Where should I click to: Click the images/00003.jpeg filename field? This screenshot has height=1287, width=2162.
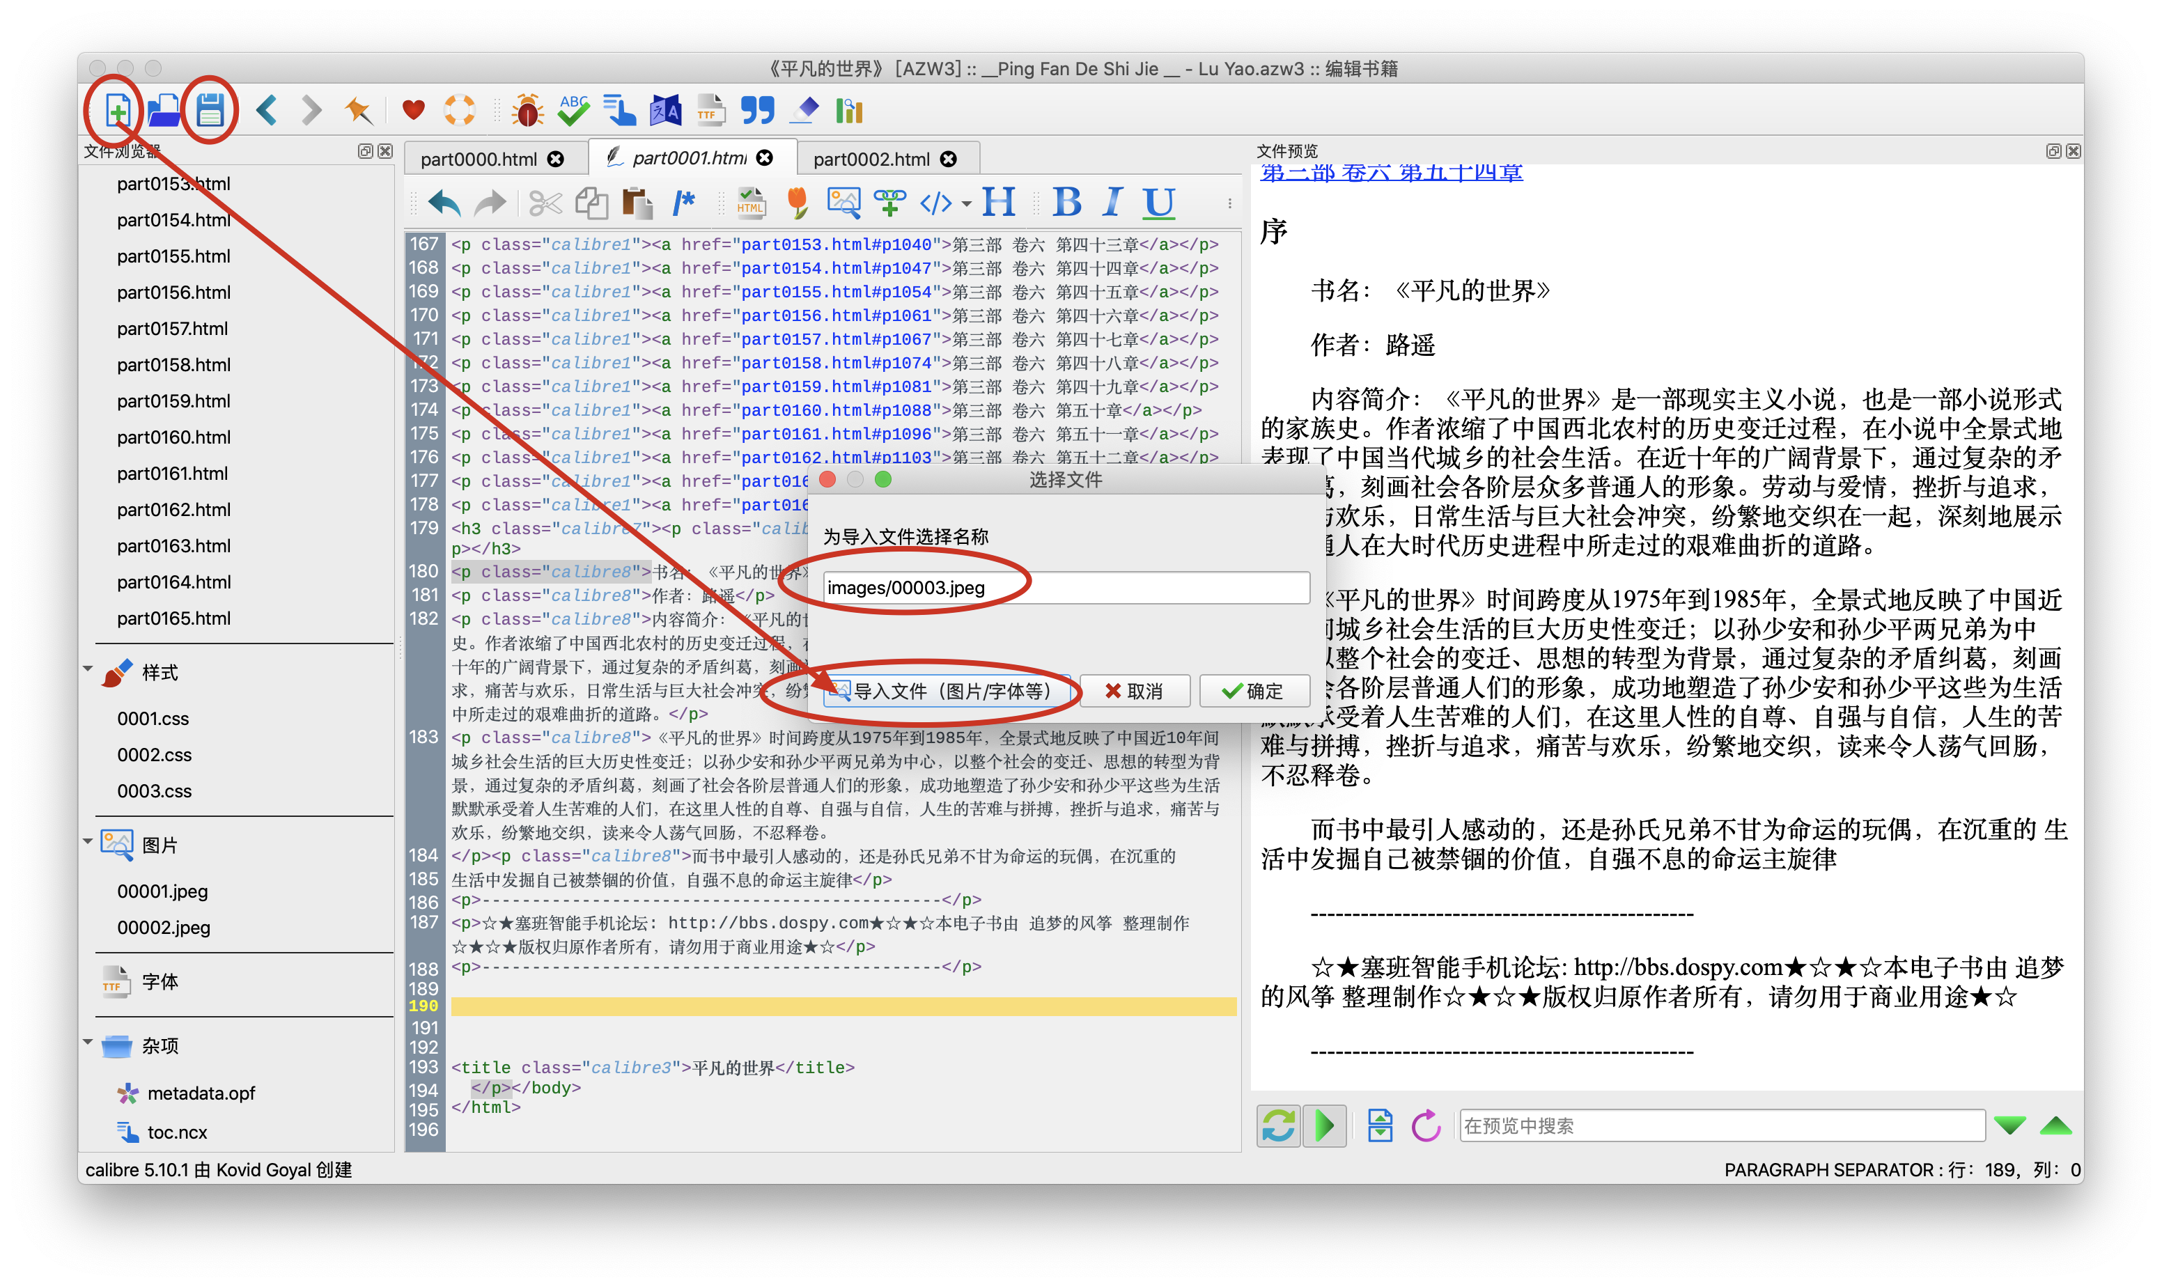click(x=1066, y=588)
